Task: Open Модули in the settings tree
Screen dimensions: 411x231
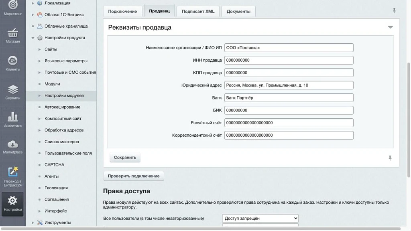Action: [52, 84]
